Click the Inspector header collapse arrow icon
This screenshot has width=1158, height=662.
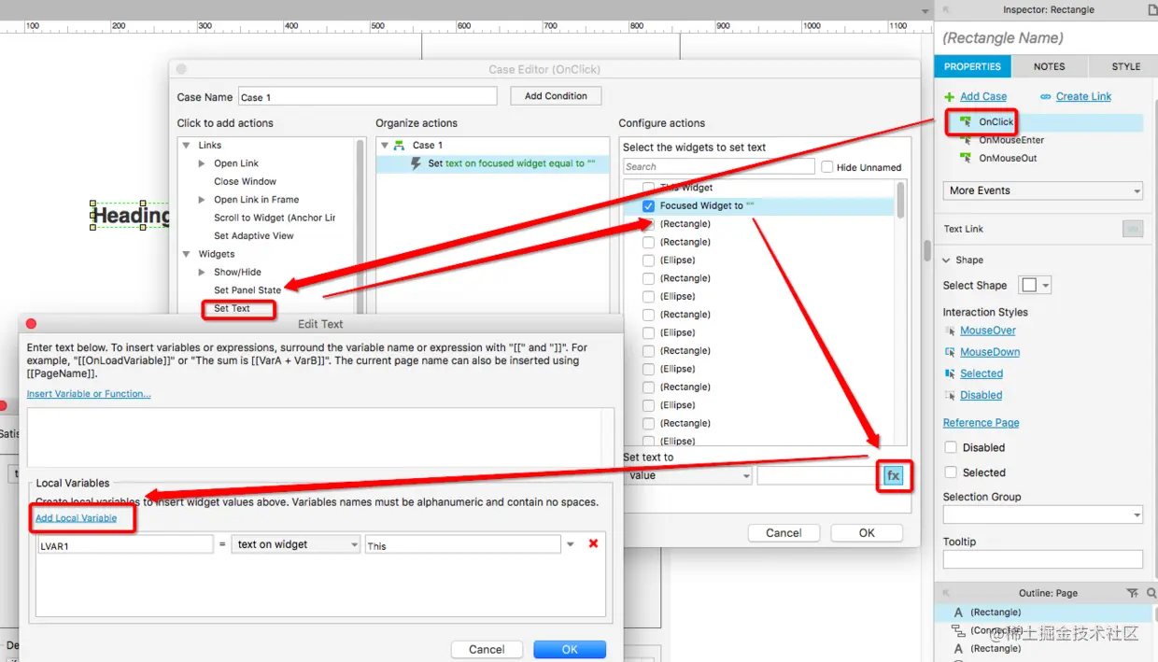pyautogui.click(x=945, y=9)
